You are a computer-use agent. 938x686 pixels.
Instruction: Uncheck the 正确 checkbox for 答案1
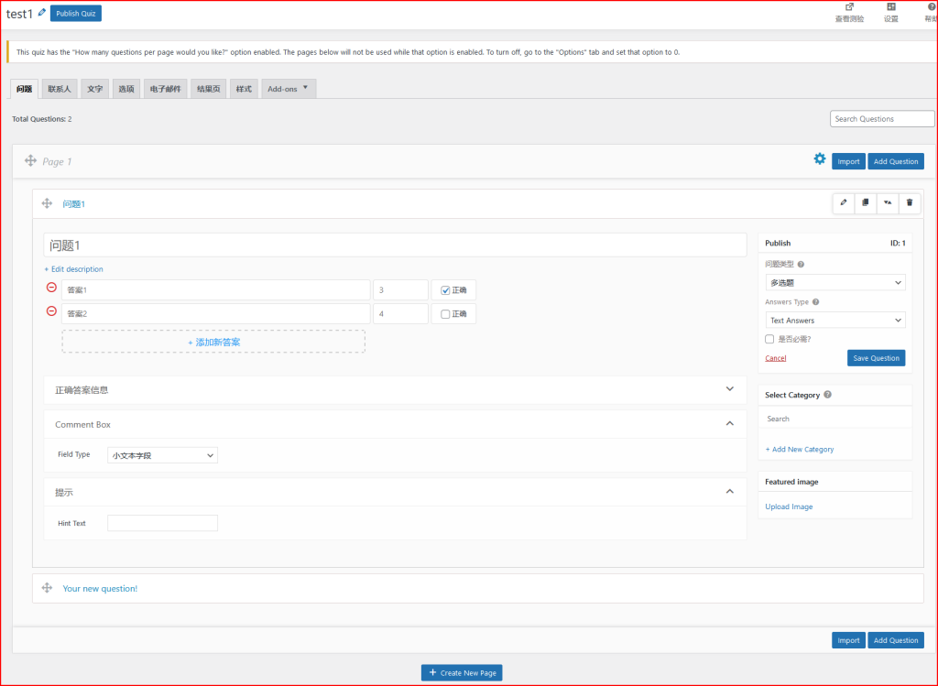click(445, 290)
